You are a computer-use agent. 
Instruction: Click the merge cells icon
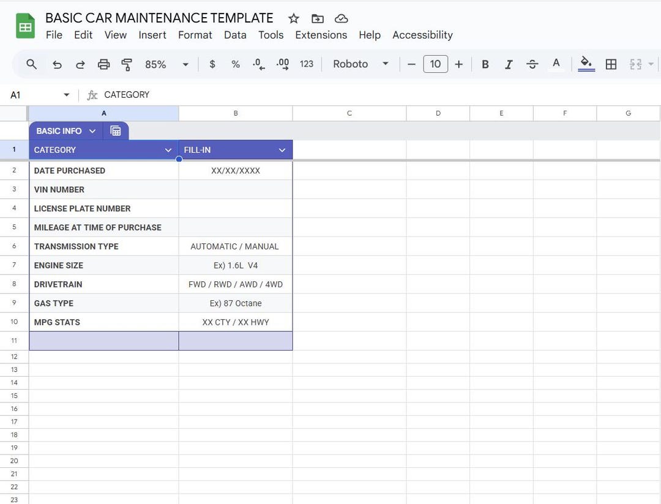(x=635, y=64)
